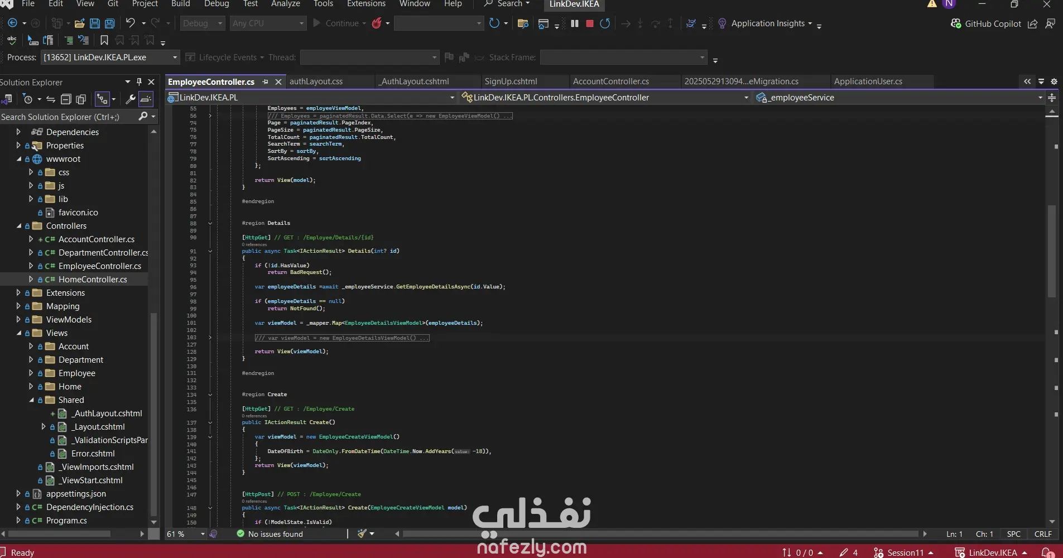Toggle Preview Selected Items in Solution Explorer
The width and height of the screenshot is (1063, 558).
[146, 99]
